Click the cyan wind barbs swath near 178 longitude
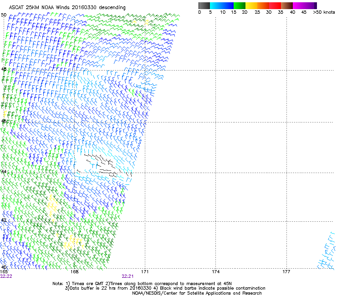This screenshot has width=337, height=296. (x=327, y=251)
